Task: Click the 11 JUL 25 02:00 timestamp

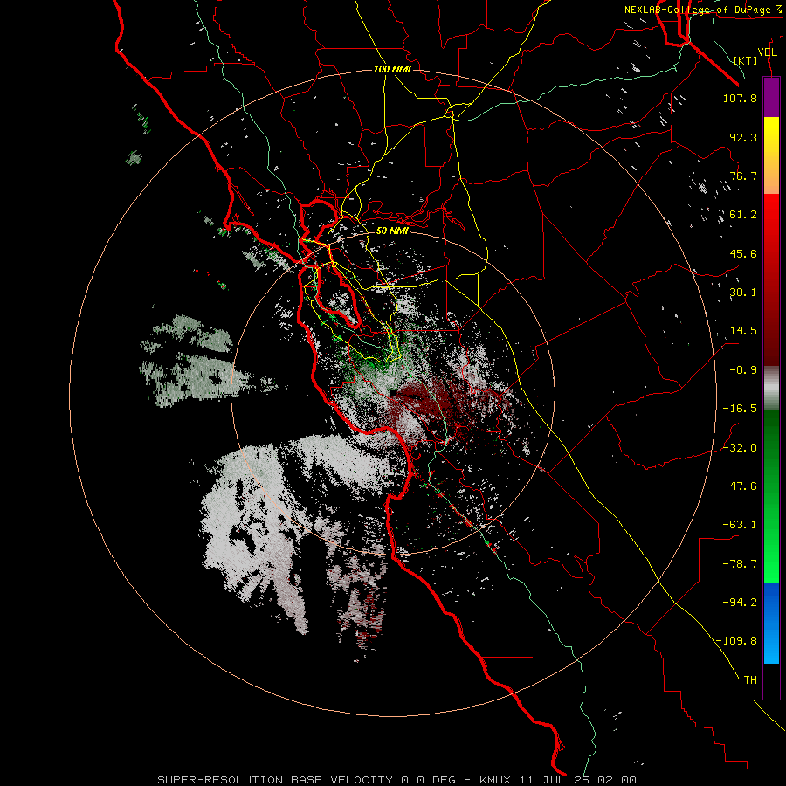Action: (578, 780)
